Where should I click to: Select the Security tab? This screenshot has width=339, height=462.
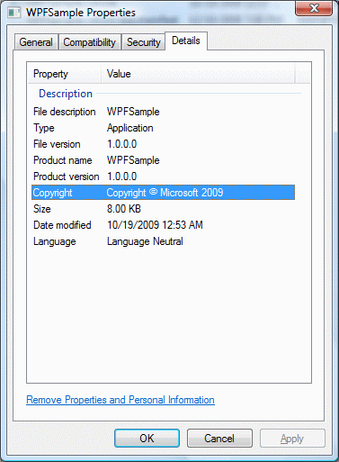coord(144,42)
